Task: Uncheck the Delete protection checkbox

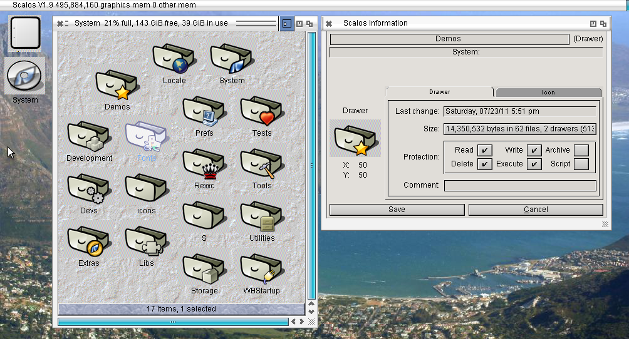Action: (x=484, y=164)
